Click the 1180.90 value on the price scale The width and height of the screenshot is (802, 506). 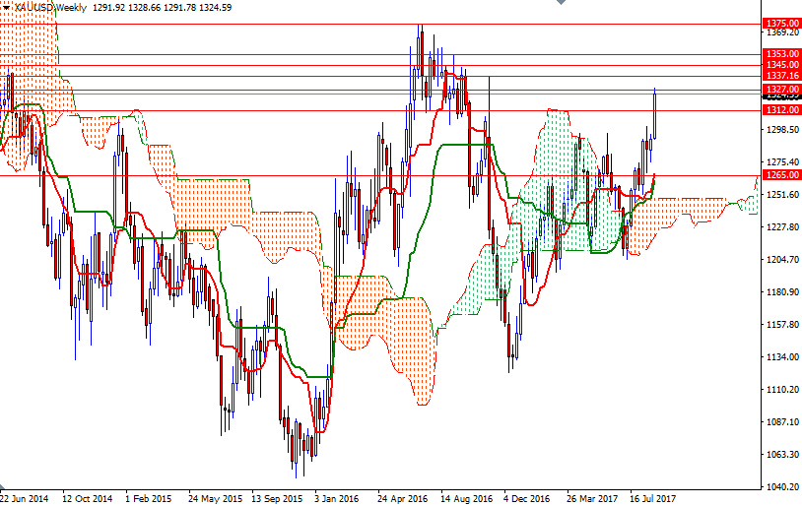(x=780, y=292)
